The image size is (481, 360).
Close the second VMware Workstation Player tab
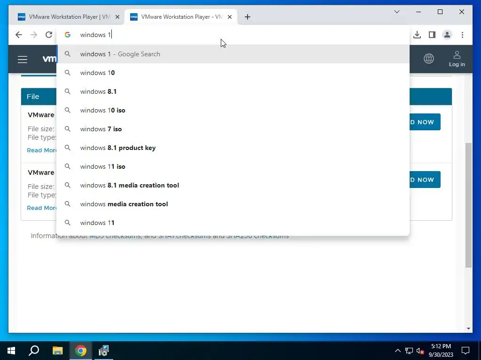(x=229, y=17)
